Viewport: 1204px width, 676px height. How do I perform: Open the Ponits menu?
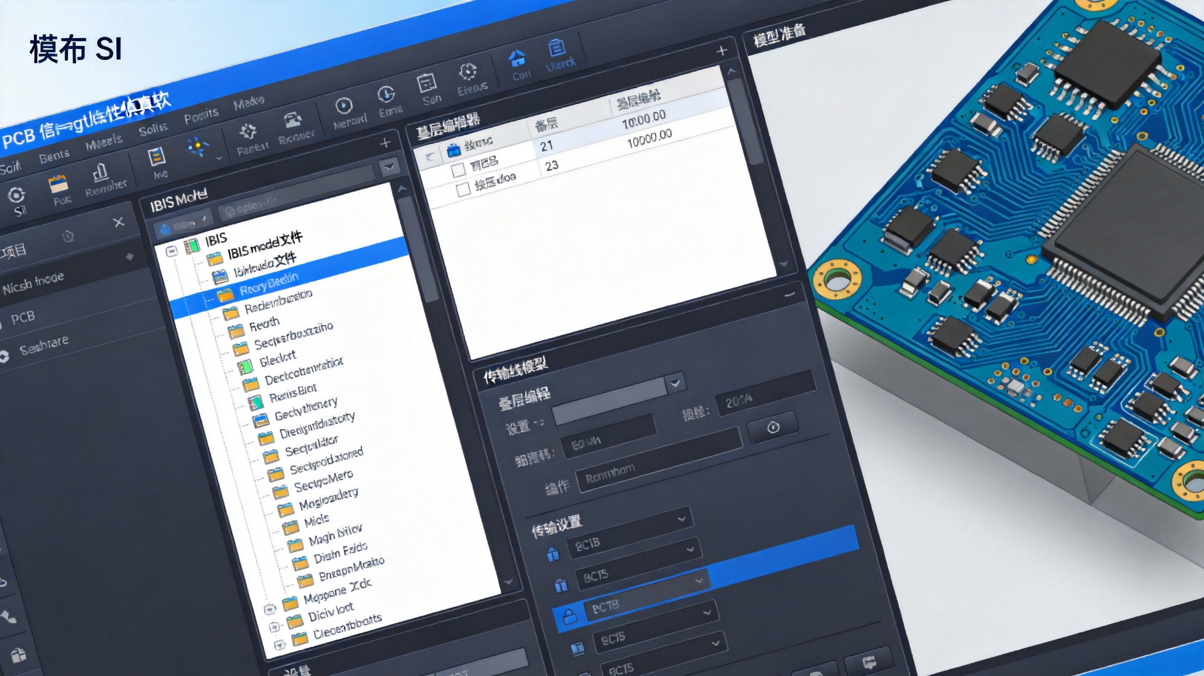(x=201, y=115)
